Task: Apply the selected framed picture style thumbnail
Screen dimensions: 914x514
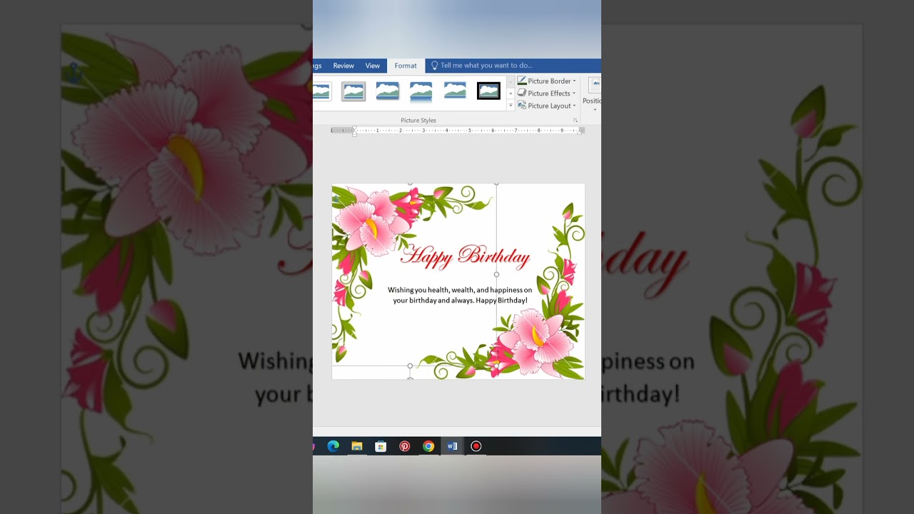Action: point(488,91)
